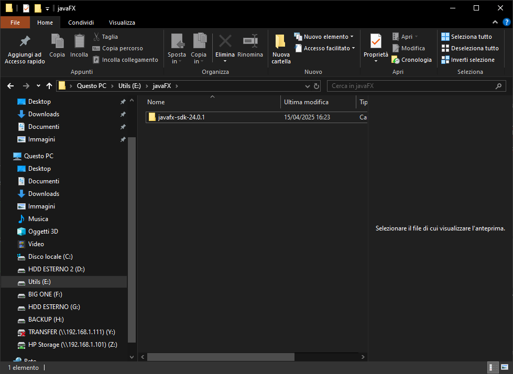The height and width of the screenshot is (374, 513).
Task: Click the horizontal scrollbar of the file list
Action: point(221,357)
